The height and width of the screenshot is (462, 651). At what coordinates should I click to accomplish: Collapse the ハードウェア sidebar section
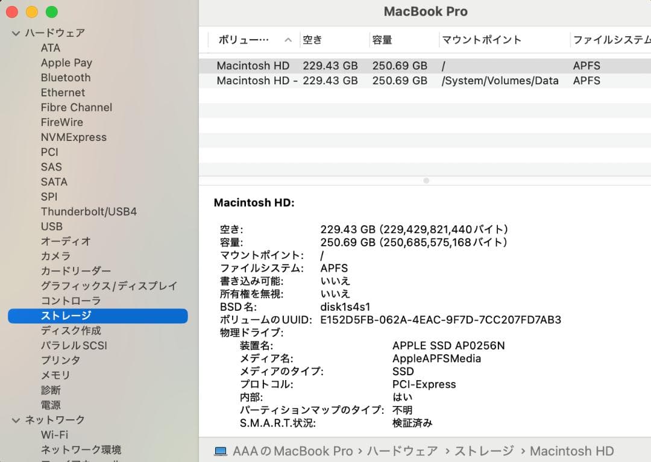click(15, 33)
